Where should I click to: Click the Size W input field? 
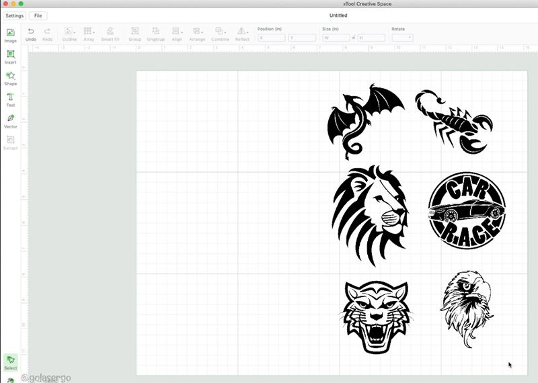pyautogui.click(x=336, y=38)
